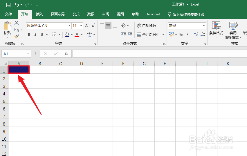Click the Borders icon
The image size is (247, 156).
pyautogui.click(x=54, y=35)
